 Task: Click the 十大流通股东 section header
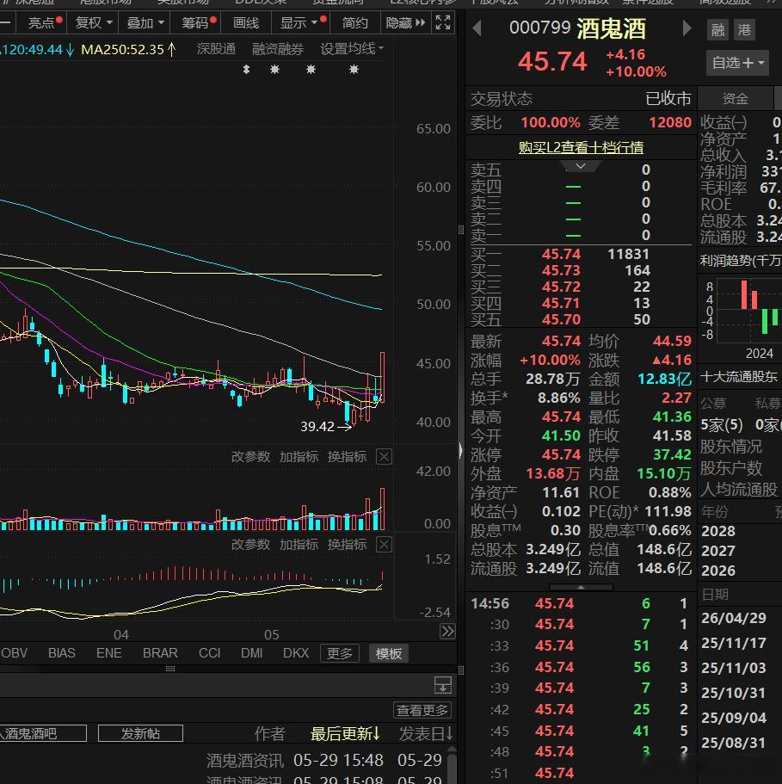pyautogui.click(x=738, y=377)
